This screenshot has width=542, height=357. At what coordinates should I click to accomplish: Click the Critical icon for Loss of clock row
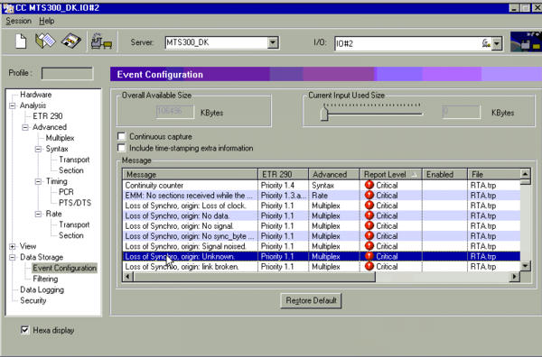pos(369,206)
